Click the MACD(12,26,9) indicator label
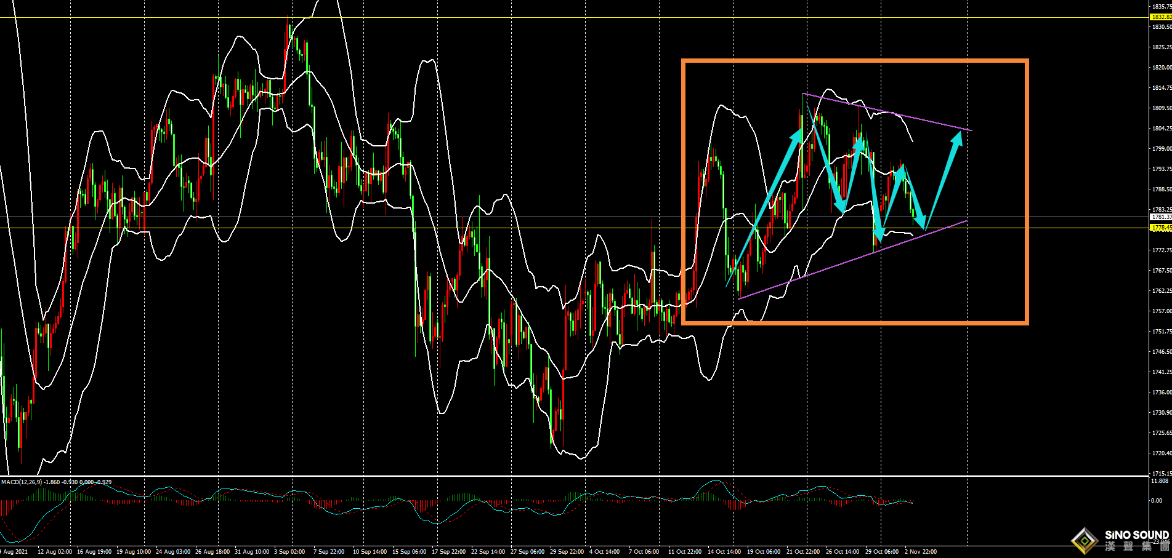 pos(22,482)
